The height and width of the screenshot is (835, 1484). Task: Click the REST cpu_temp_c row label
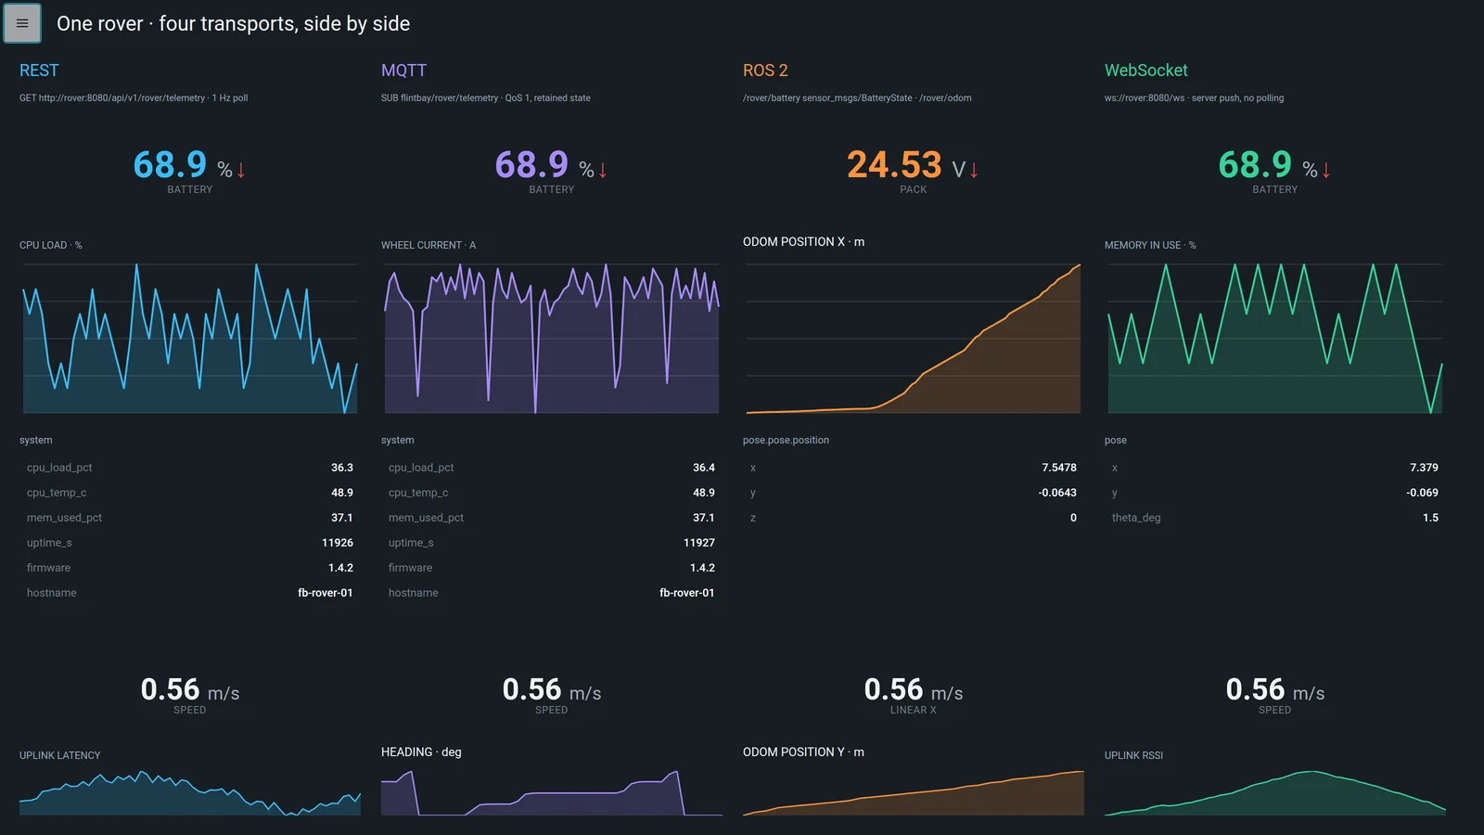coord(57,493)
